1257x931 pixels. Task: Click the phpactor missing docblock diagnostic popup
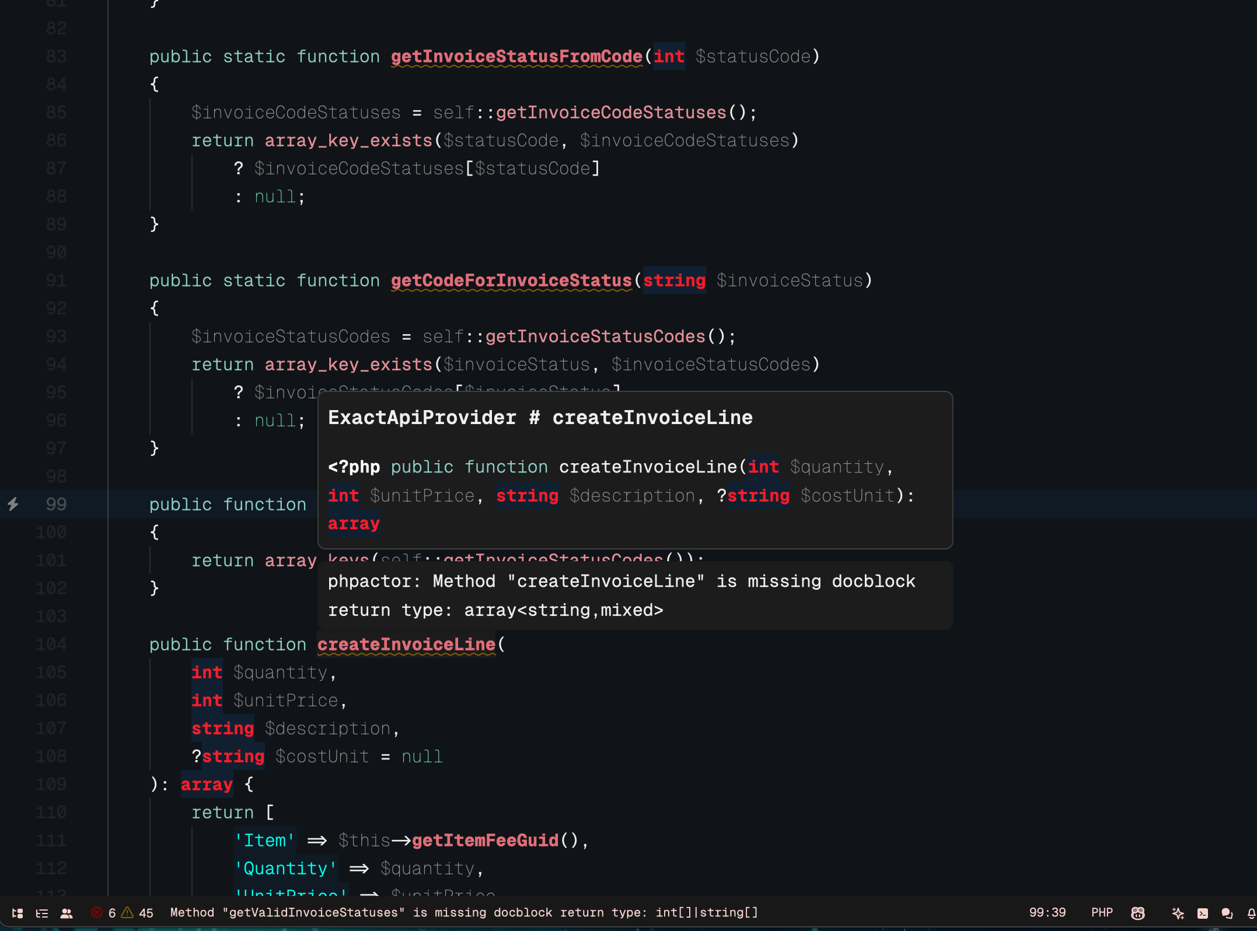[x=635, y=596]
